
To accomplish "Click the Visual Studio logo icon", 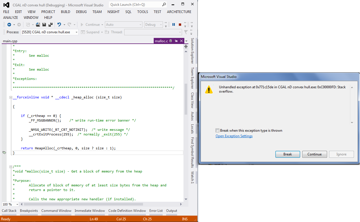I will (6, 5).
